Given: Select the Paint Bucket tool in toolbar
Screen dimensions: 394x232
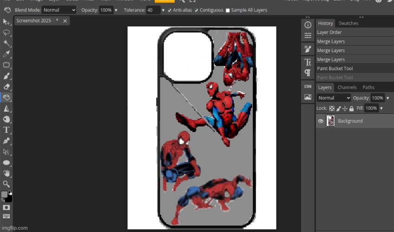Looking at the screenshot, I should [7, 98].
